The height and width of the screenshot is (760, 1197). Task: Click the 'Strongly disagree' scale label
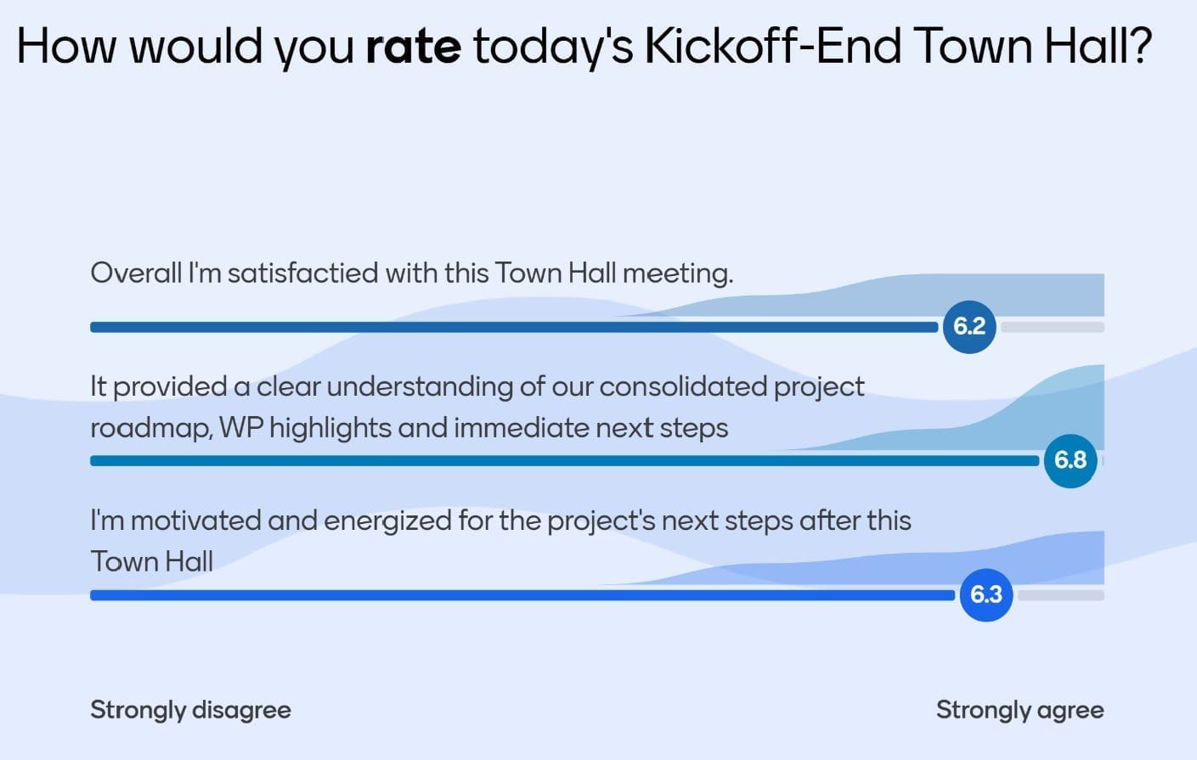tap(190, 710)
